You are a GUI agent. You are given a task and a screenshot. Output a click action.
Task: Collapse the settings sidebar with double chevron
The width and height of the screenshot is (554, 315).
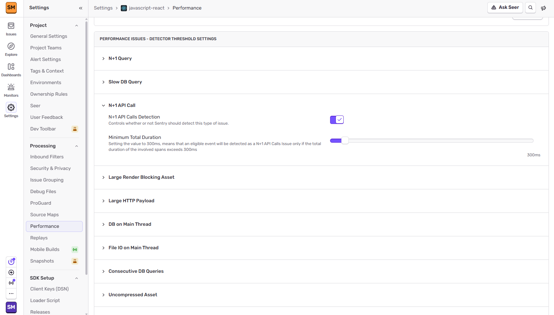pos(81,8)
